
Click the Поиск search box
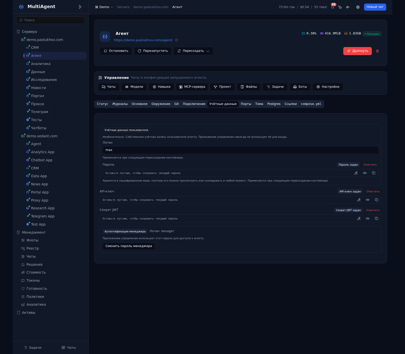coord(50,20)
